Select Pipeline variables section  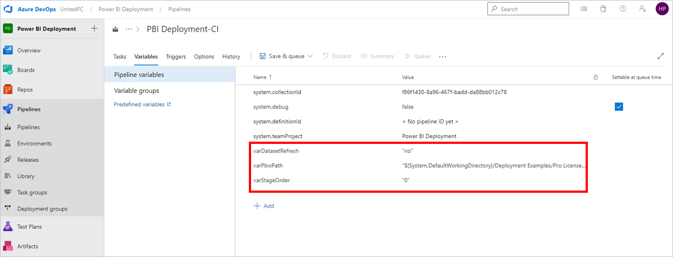pyautogui.click(x=170, y=74)
